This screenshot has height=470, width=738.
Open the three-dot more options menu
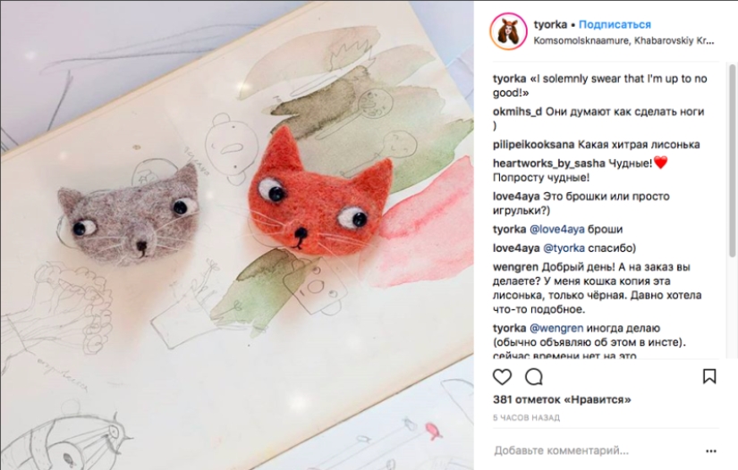(711, 451)
